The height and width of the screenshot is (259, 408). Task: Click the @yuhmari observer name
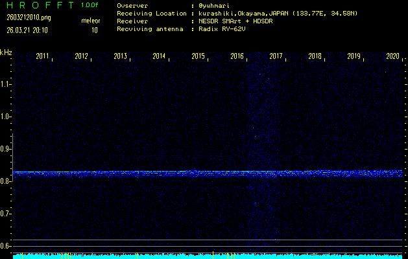218,5
